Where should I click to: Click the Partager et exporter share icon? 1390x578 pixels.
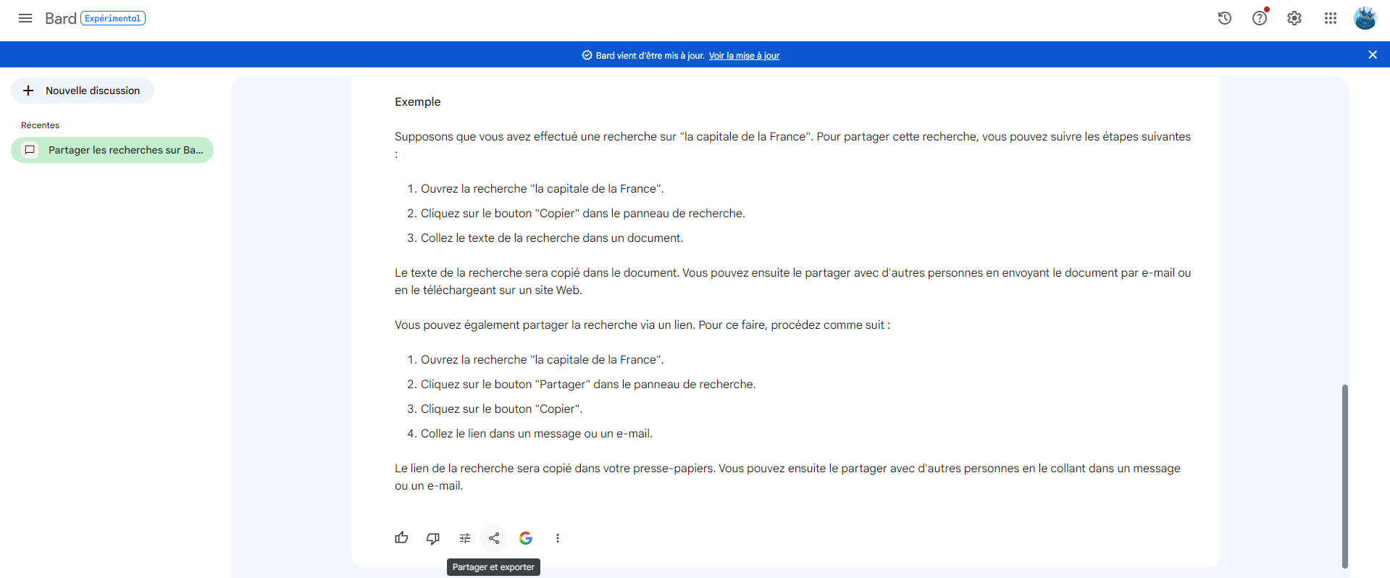pyautogui.click(x=494, y=538)
